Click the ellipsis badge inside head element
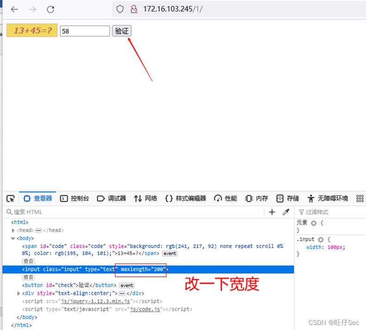 pyautogui.click(x=38, y=230)
